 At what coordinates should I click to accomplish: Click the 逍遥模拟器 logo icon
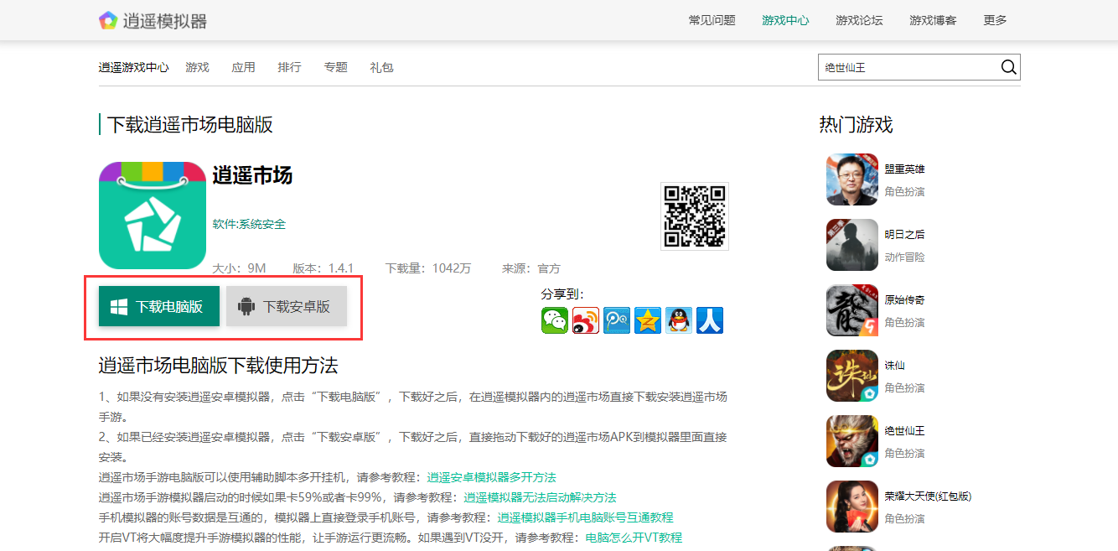[x=108, y=20]
